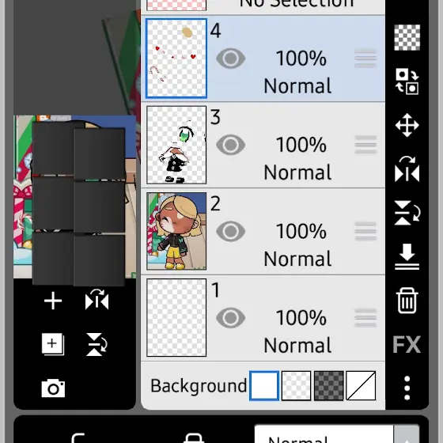Open the three-dot more options menu

(x=407, y=388)
